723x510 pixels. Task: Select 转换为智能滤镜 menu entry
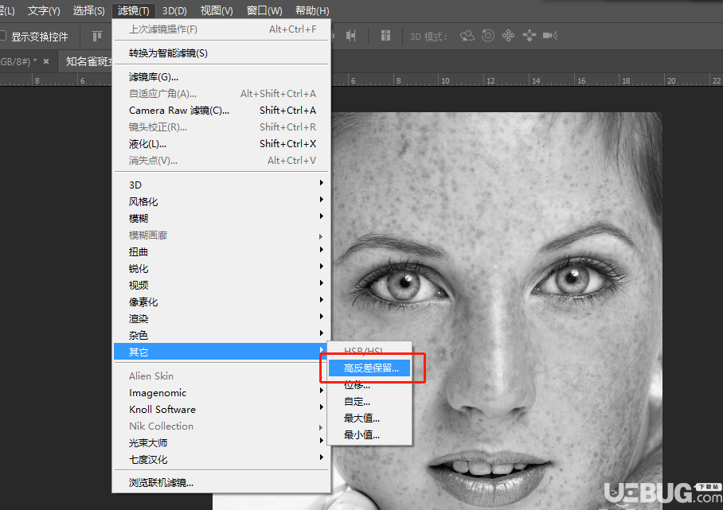coord(222,53)
